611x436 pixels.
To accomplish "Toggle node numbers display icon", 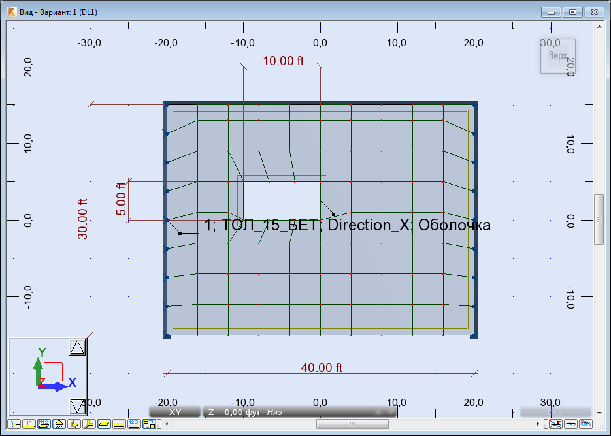I will pos(14,424).
